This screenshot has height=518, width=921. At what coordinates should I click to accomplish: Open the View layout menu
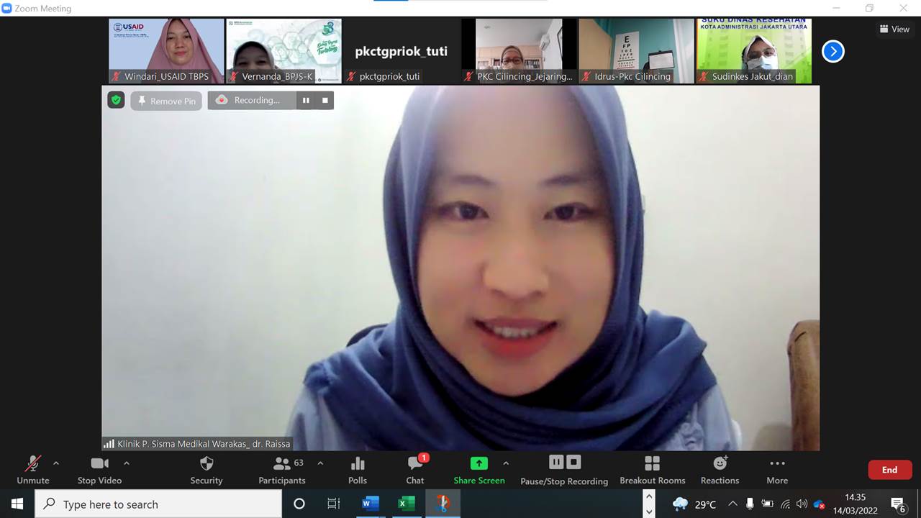(x=894, y=29)
